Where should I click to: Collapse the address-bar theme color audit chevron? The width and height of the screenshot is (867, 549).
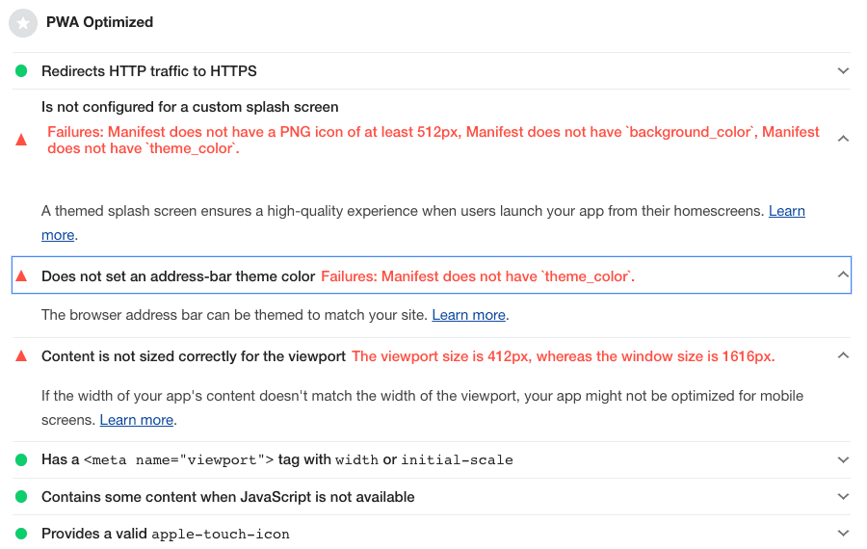coord(843,274)
